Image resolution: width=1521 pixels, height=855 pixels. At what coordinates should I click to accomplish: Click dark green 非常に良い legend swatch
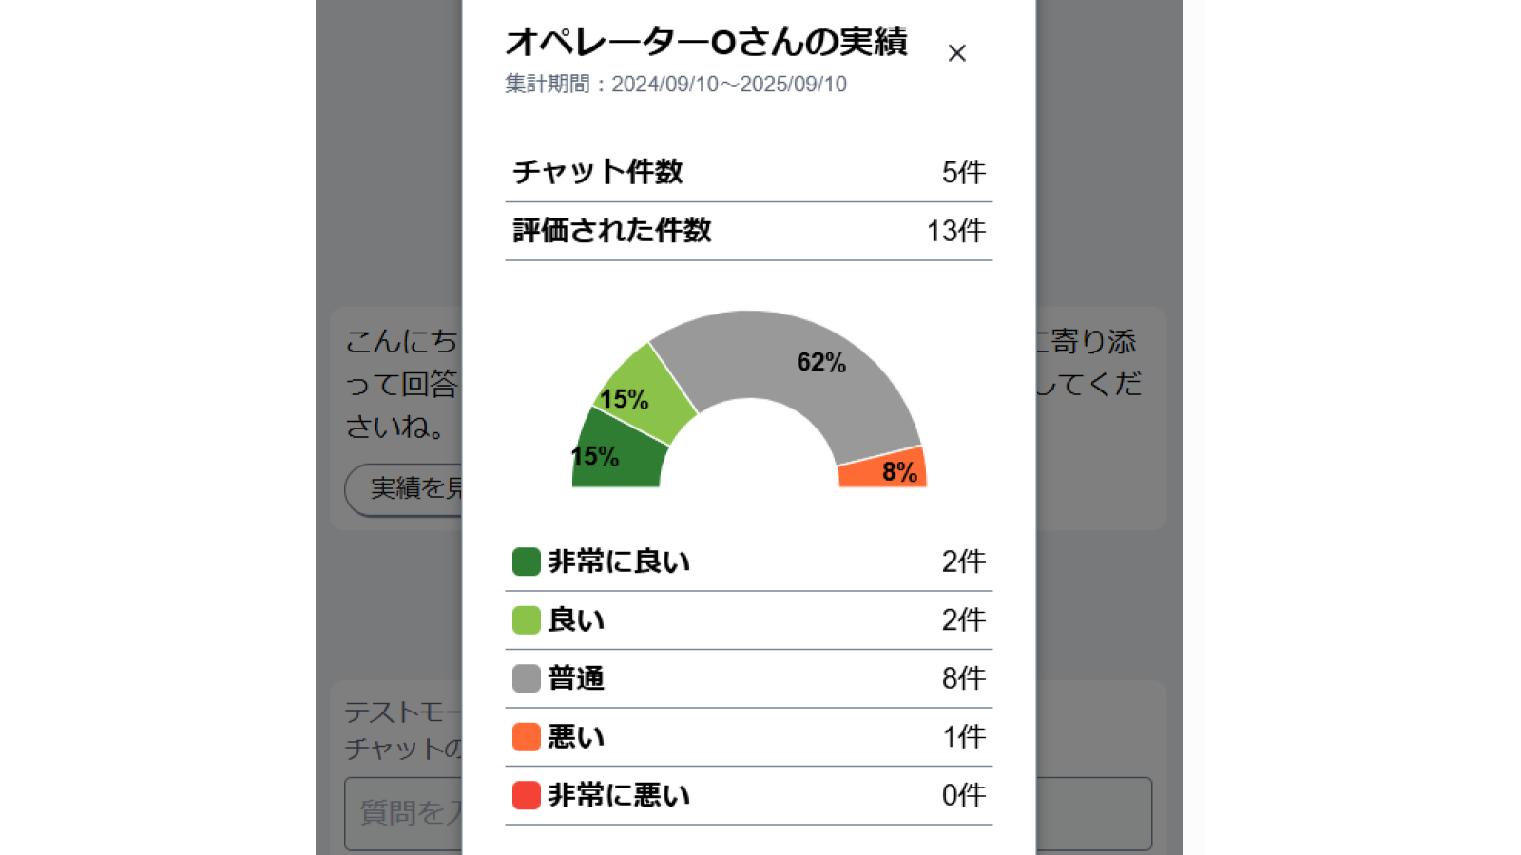(526, 561)
